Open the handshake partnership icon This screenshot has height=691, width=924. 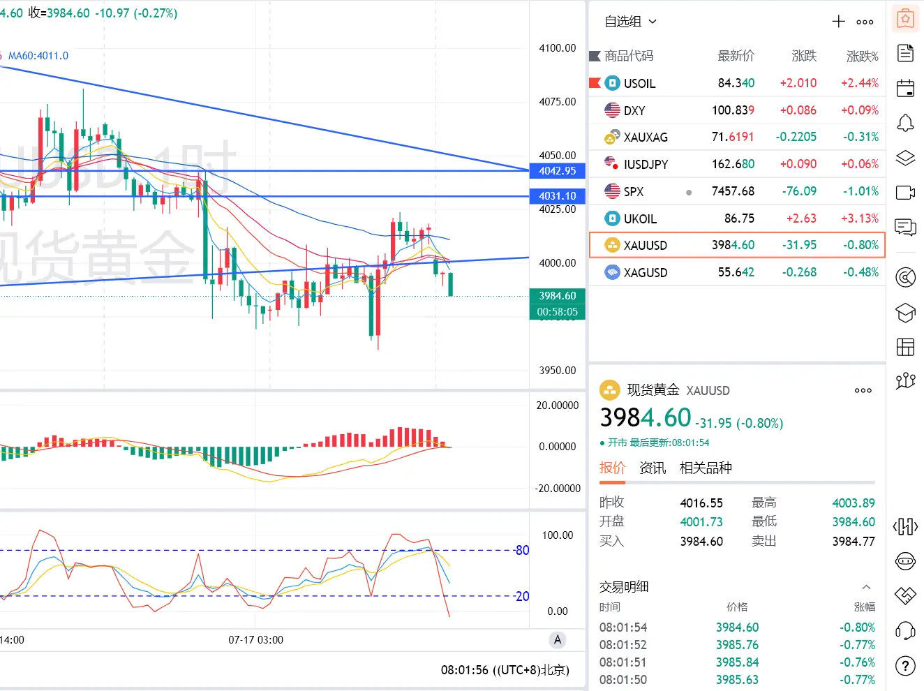pos(905,595)
